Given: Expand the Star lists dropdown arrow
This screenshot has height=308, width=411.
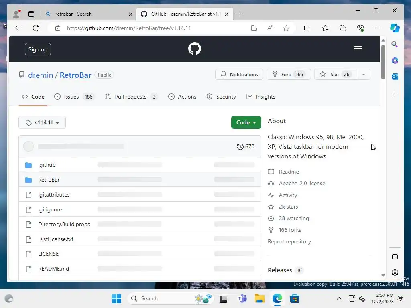Looking at the screenshot, I should (x=364, y=74).
